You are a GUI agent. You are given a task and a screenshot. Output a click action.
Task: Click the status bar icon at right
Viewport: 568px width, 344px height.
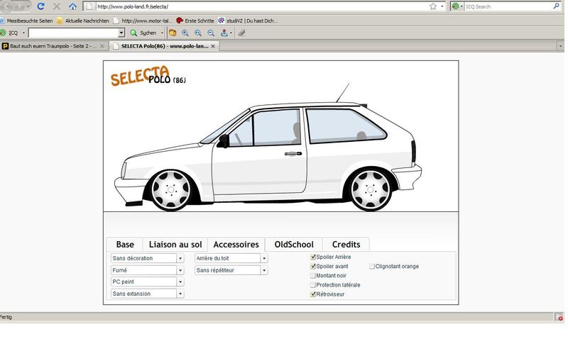559,317
